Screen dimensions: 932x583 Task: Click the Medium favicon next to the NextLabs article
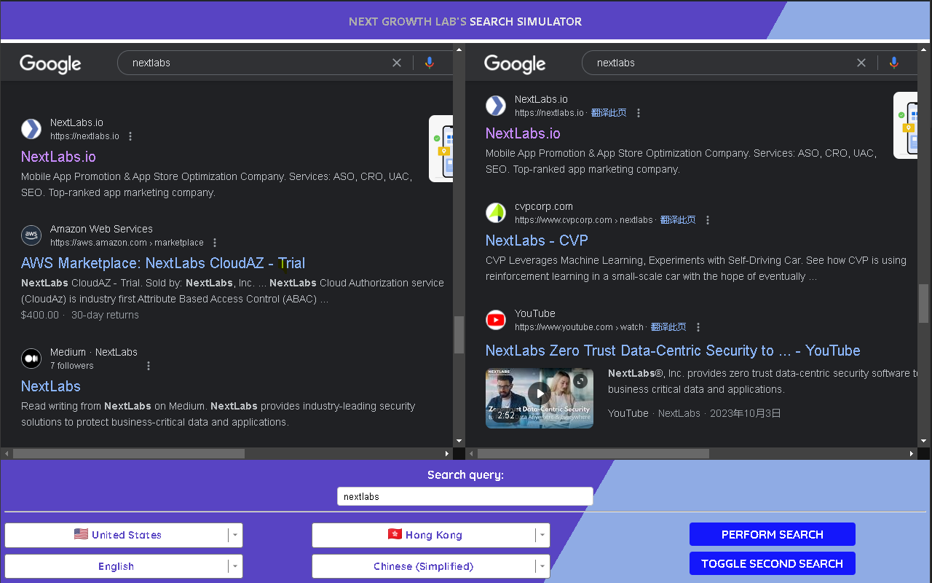31,358
